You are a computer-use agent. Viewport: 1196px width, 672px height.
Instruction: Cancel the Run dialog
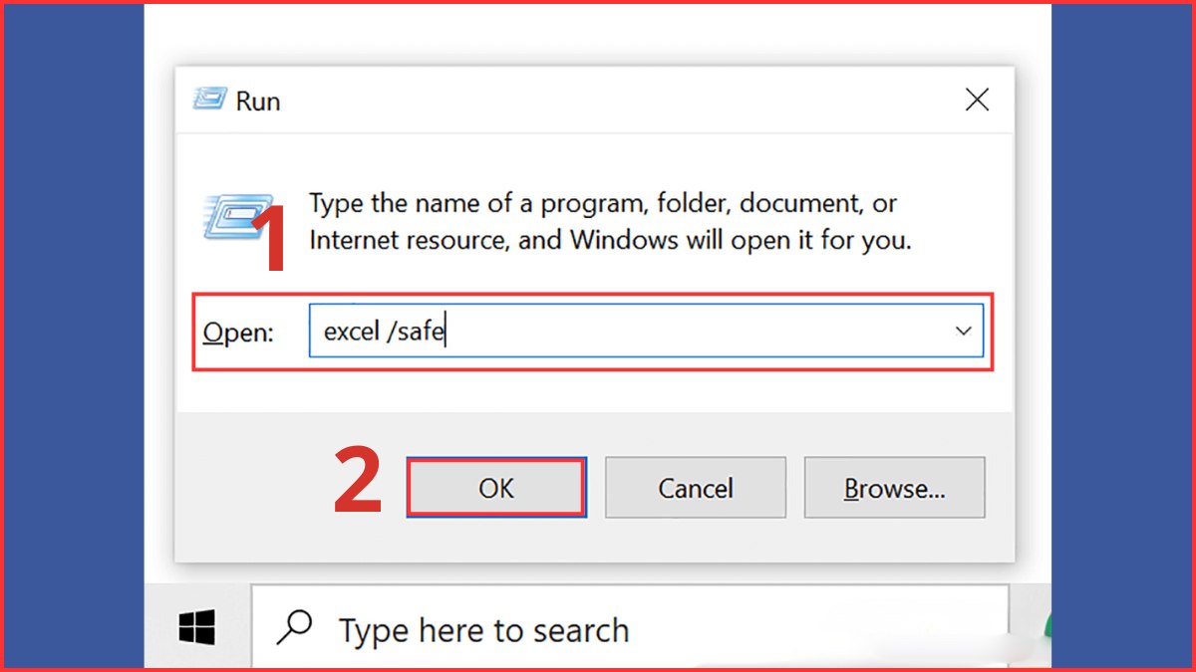click(x=695, y=488)
